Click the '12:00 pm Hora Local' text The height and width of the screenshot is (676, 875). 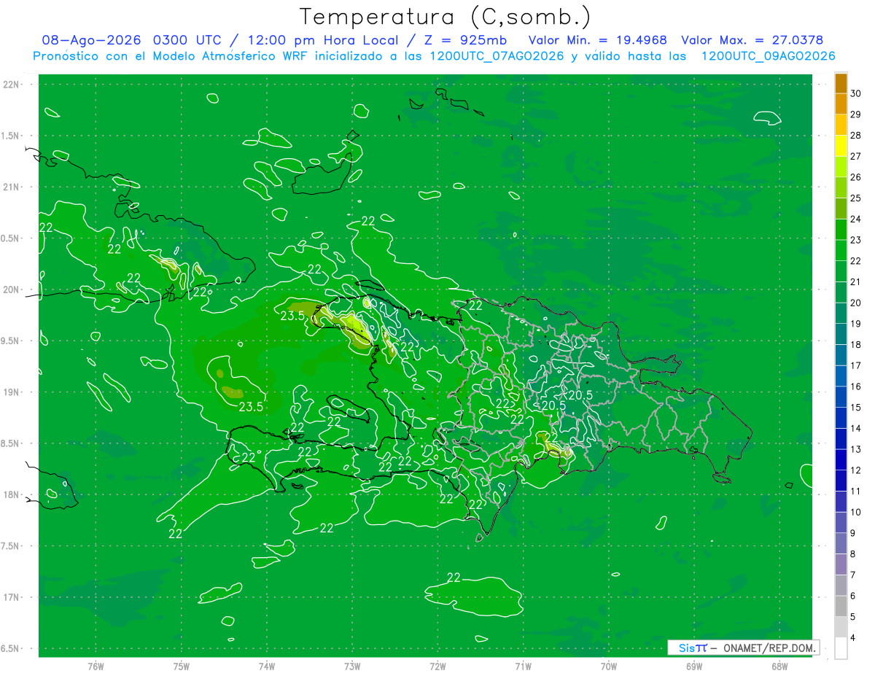(x=324, y=40)
